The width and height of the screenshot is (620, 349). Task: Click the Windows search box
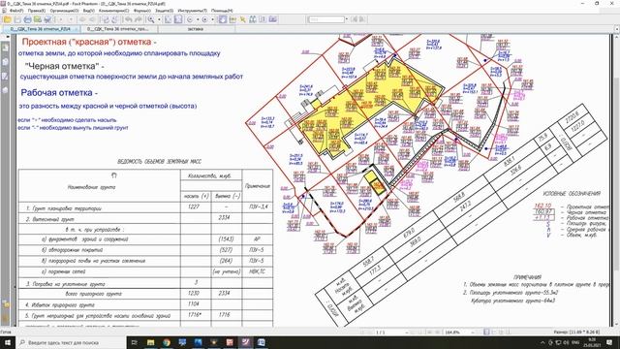coord(71,342)
